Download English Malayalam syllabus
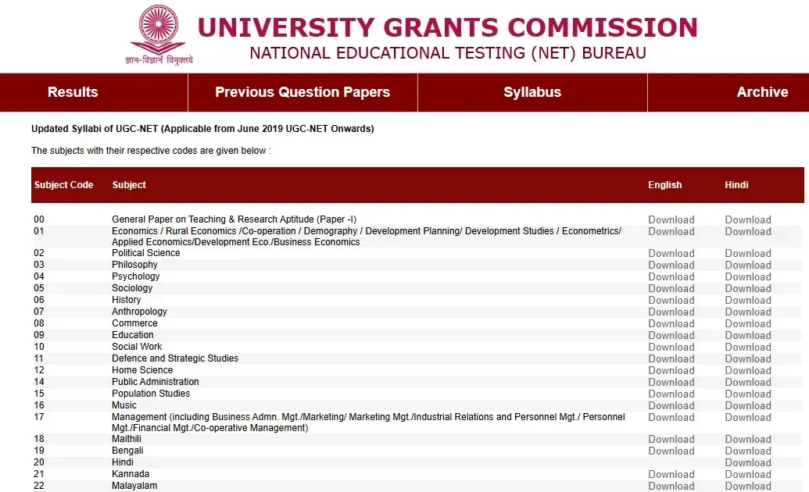 tap(671, 487)
